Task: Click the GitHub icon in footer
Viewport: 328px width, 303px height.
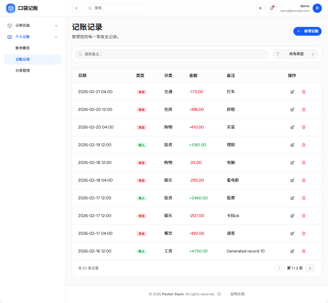Action: (x=219, y=294)
